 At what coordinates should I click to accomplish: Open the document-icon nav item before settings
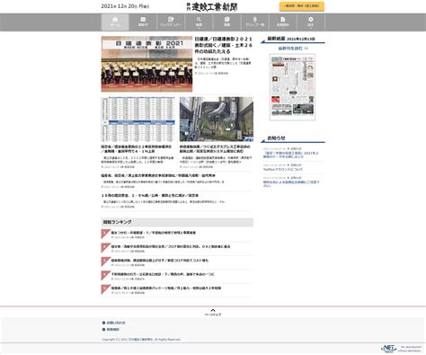(x=283, y=22)
